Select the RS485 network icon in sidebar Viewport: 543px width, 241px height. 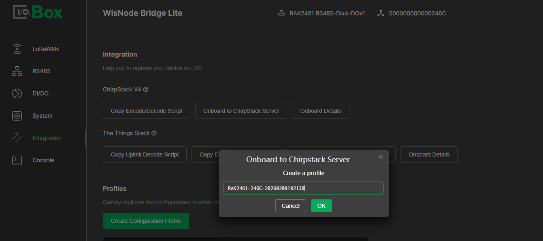click(x=17, y=71)
